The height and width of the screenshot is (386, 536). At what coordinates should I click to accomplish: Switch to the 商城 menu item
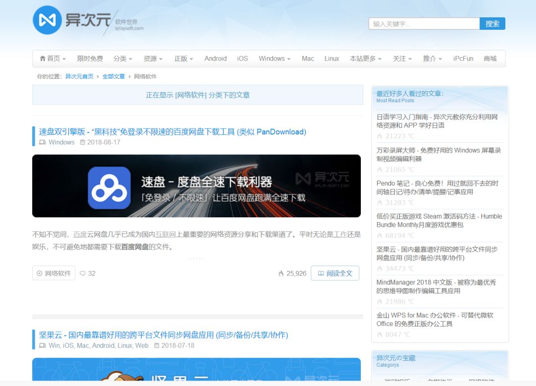pos(490,58)
